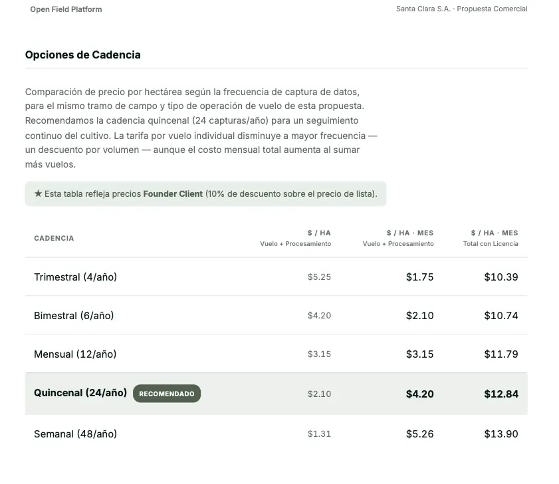Viewport: 559px width, 484px height.
Task: Click the Total con Licencia column header
Action: pos(491,238)
